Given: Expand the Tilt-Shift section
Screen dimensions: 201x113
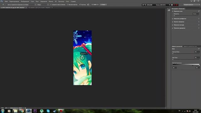Looking at the screenshot, I should tap(172, 22).
